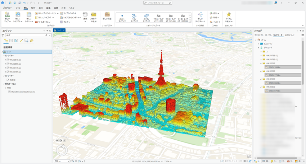The width and height of the screenshot is (306, 164).
Task: Click the Connections (接続) database icon
Action: 85,15
